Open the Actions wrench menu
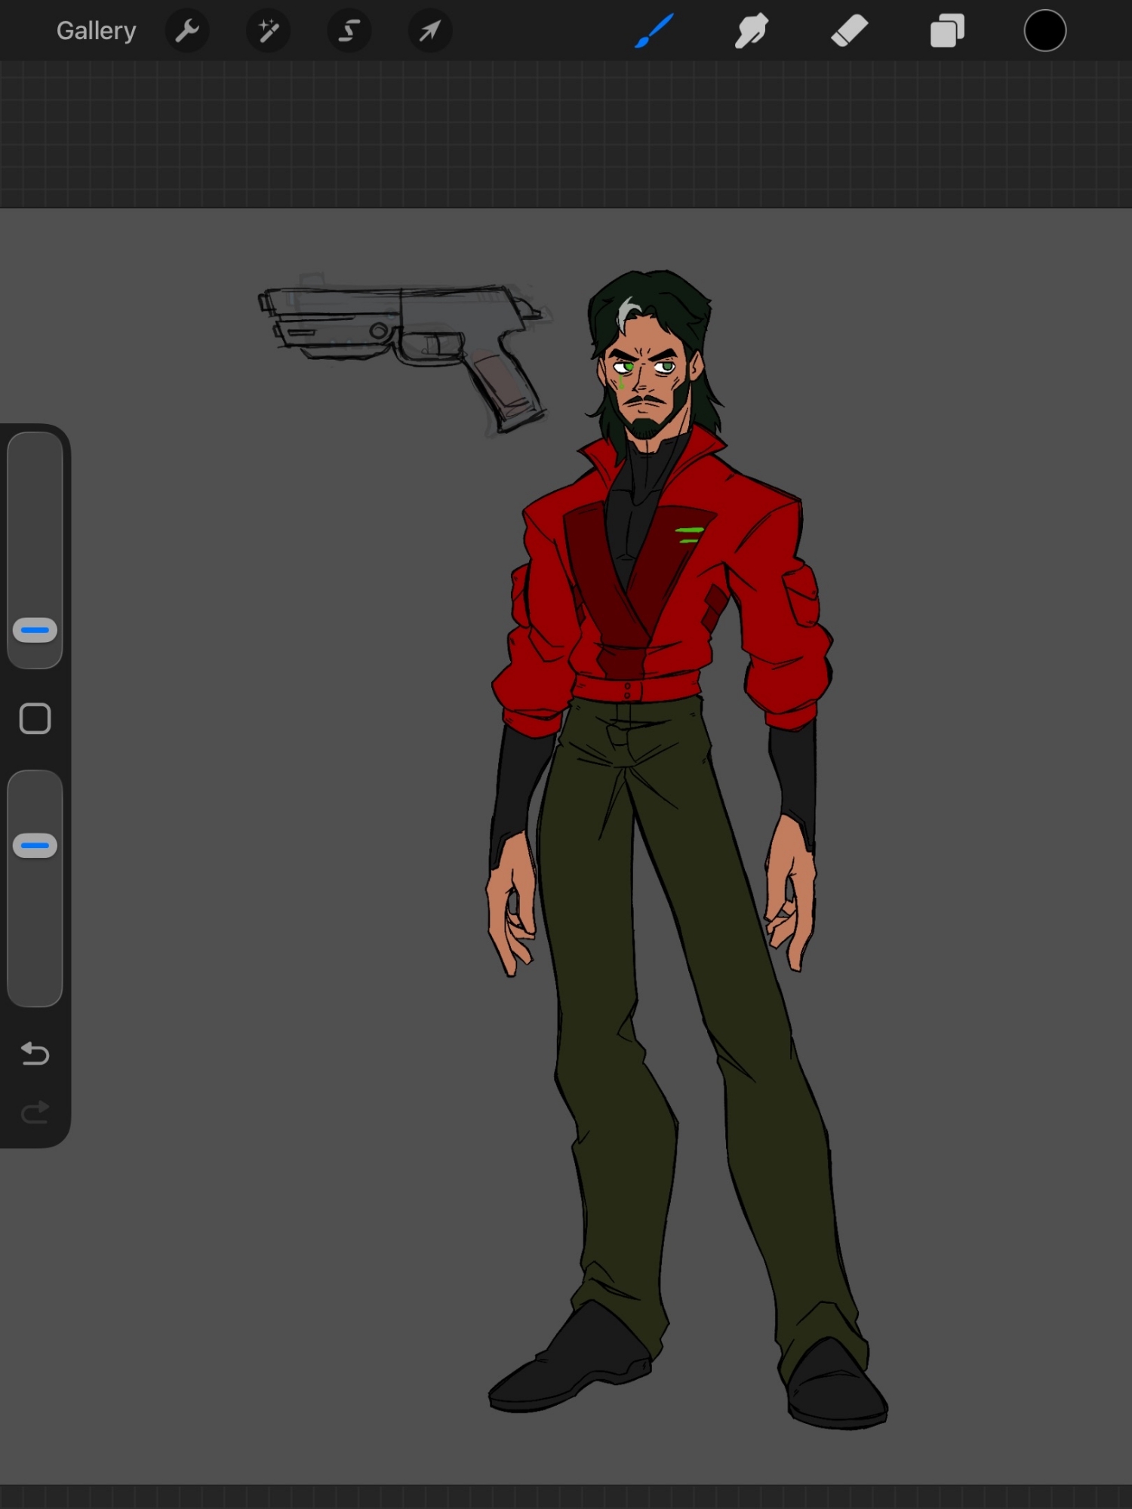Viewport: 1132px width, 1509px height. [186, 31]
